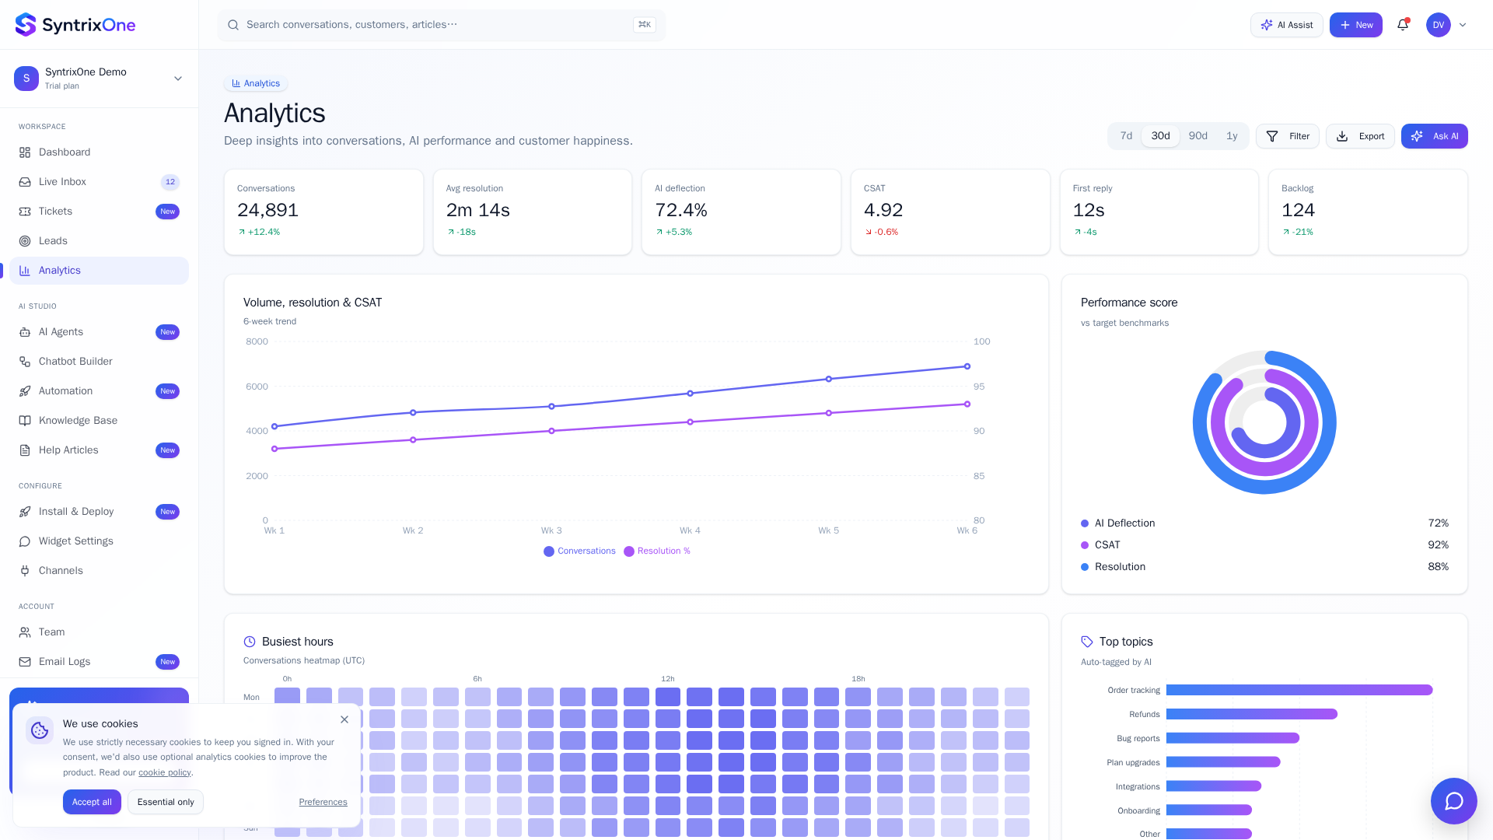Toggle the Resolution % legend series
Screen dimensions: 1493x840
[x=657, y=551]
